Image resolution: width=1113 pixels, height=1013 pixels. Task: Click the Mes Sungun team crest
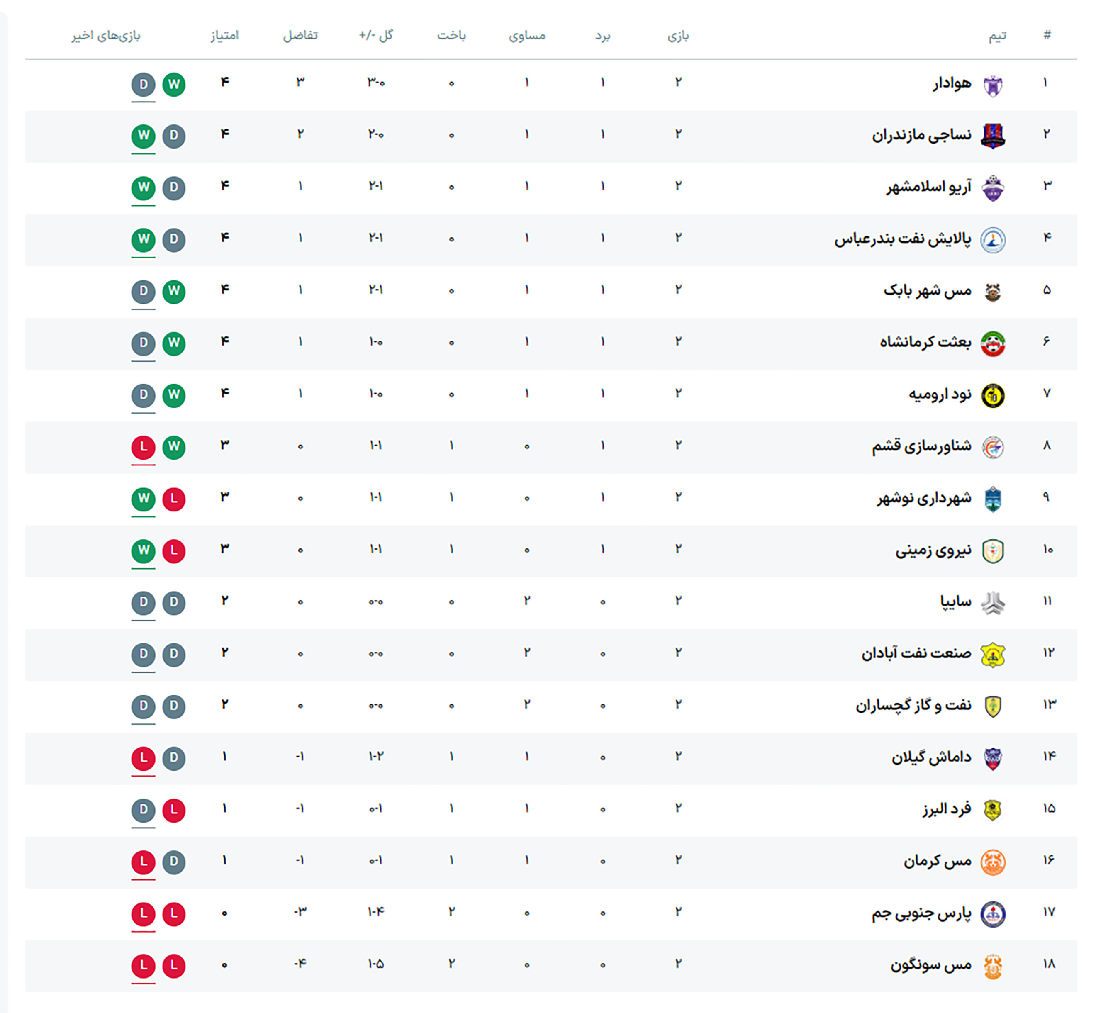(992, 966)
